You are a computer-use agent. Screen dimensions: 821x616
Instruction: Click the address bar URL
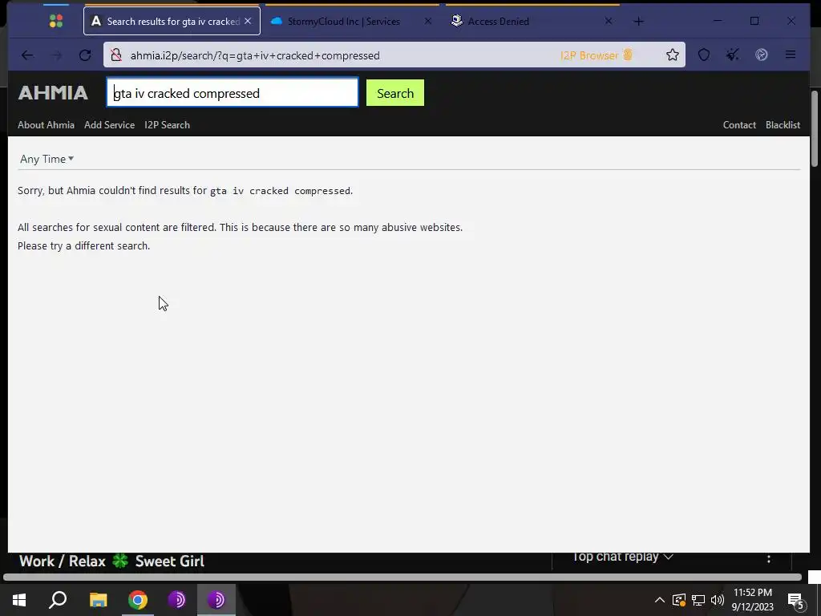click(x=255, y=55)
